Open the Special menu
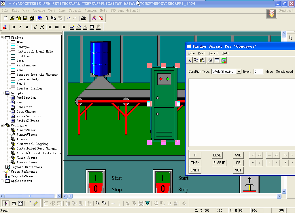Image resolution: width=295 pixels, height=213 pixels. point(75,11)
